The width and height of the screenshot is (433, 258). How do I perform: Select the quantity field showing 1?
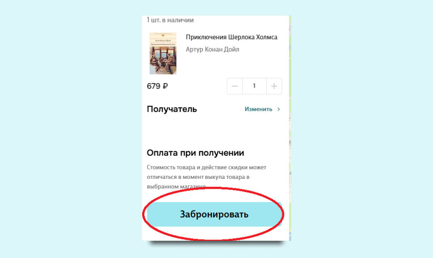coord(254,86)
